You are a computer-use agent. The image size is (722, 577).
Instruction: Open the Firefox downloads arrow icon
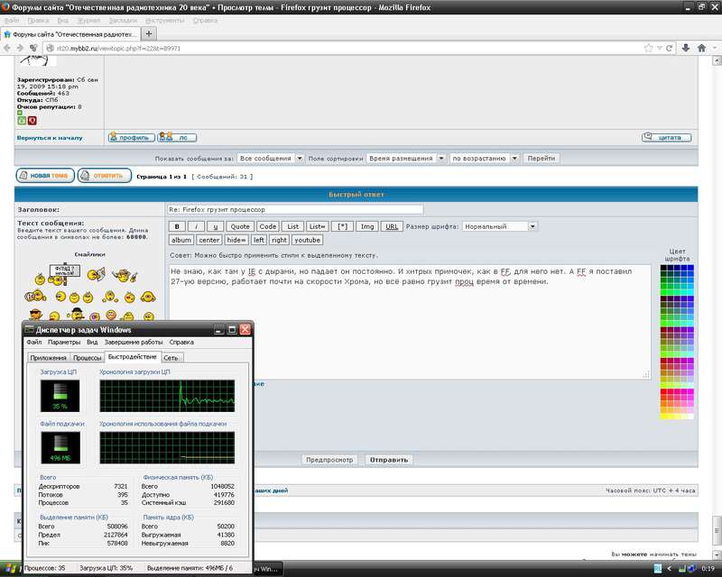click(686, 48)
